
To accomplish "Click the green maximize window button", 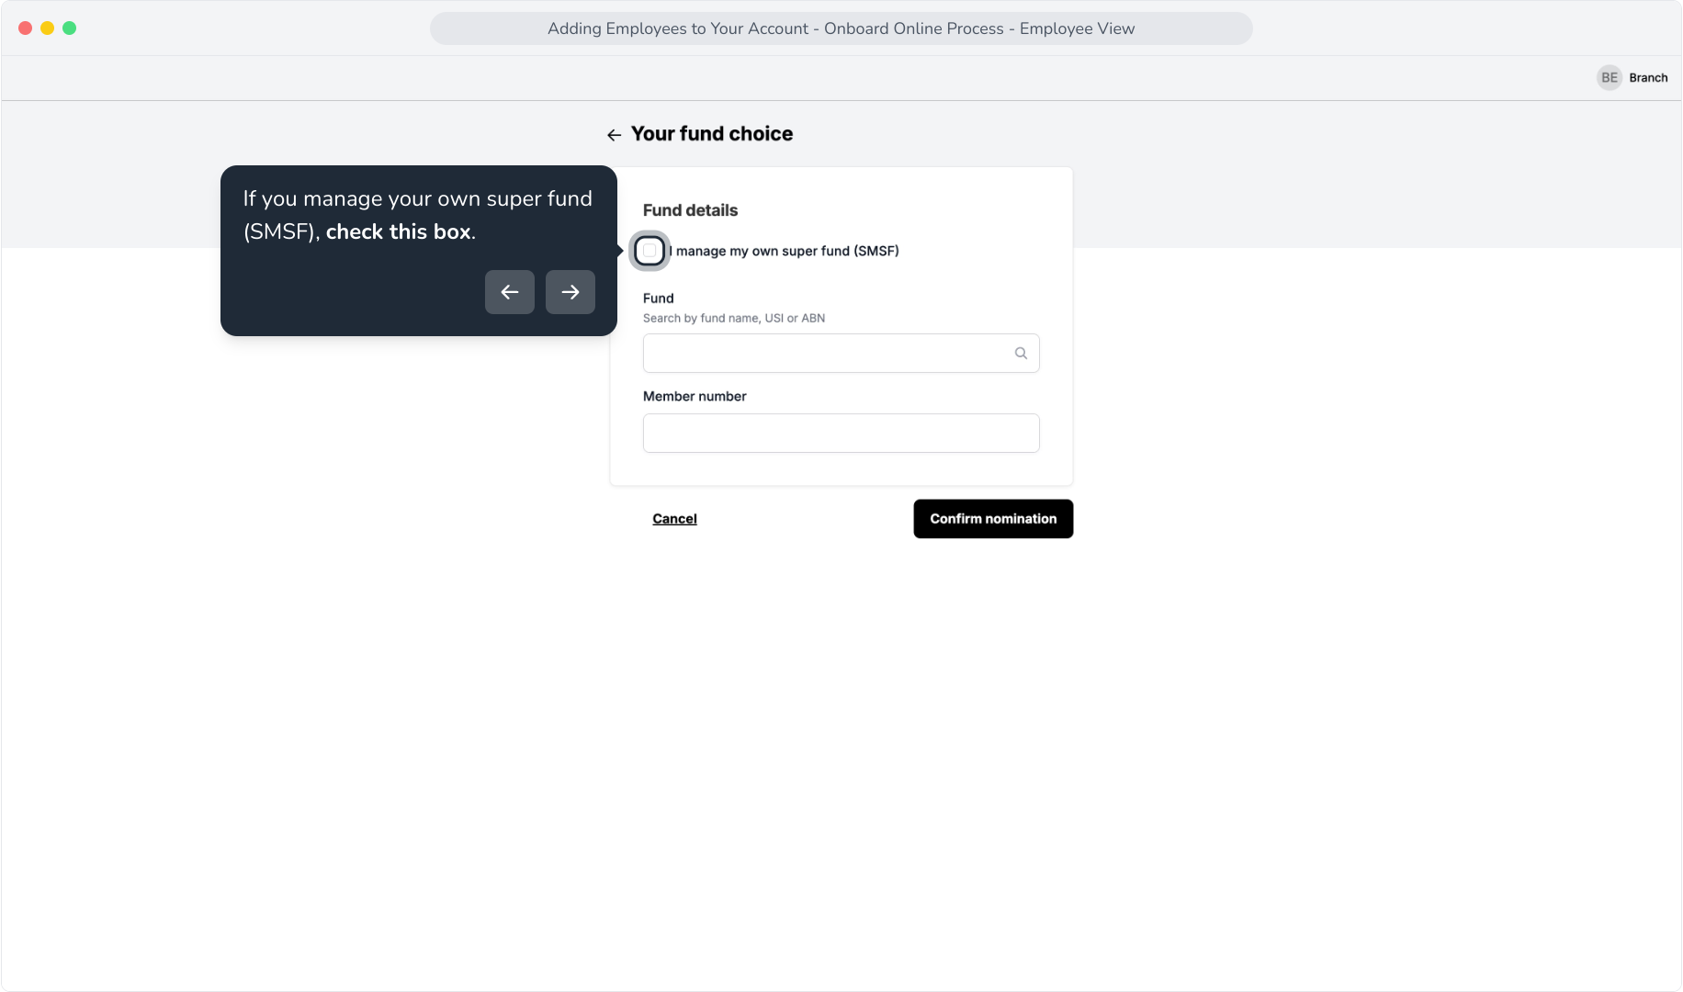I will (x=69, y=28).
